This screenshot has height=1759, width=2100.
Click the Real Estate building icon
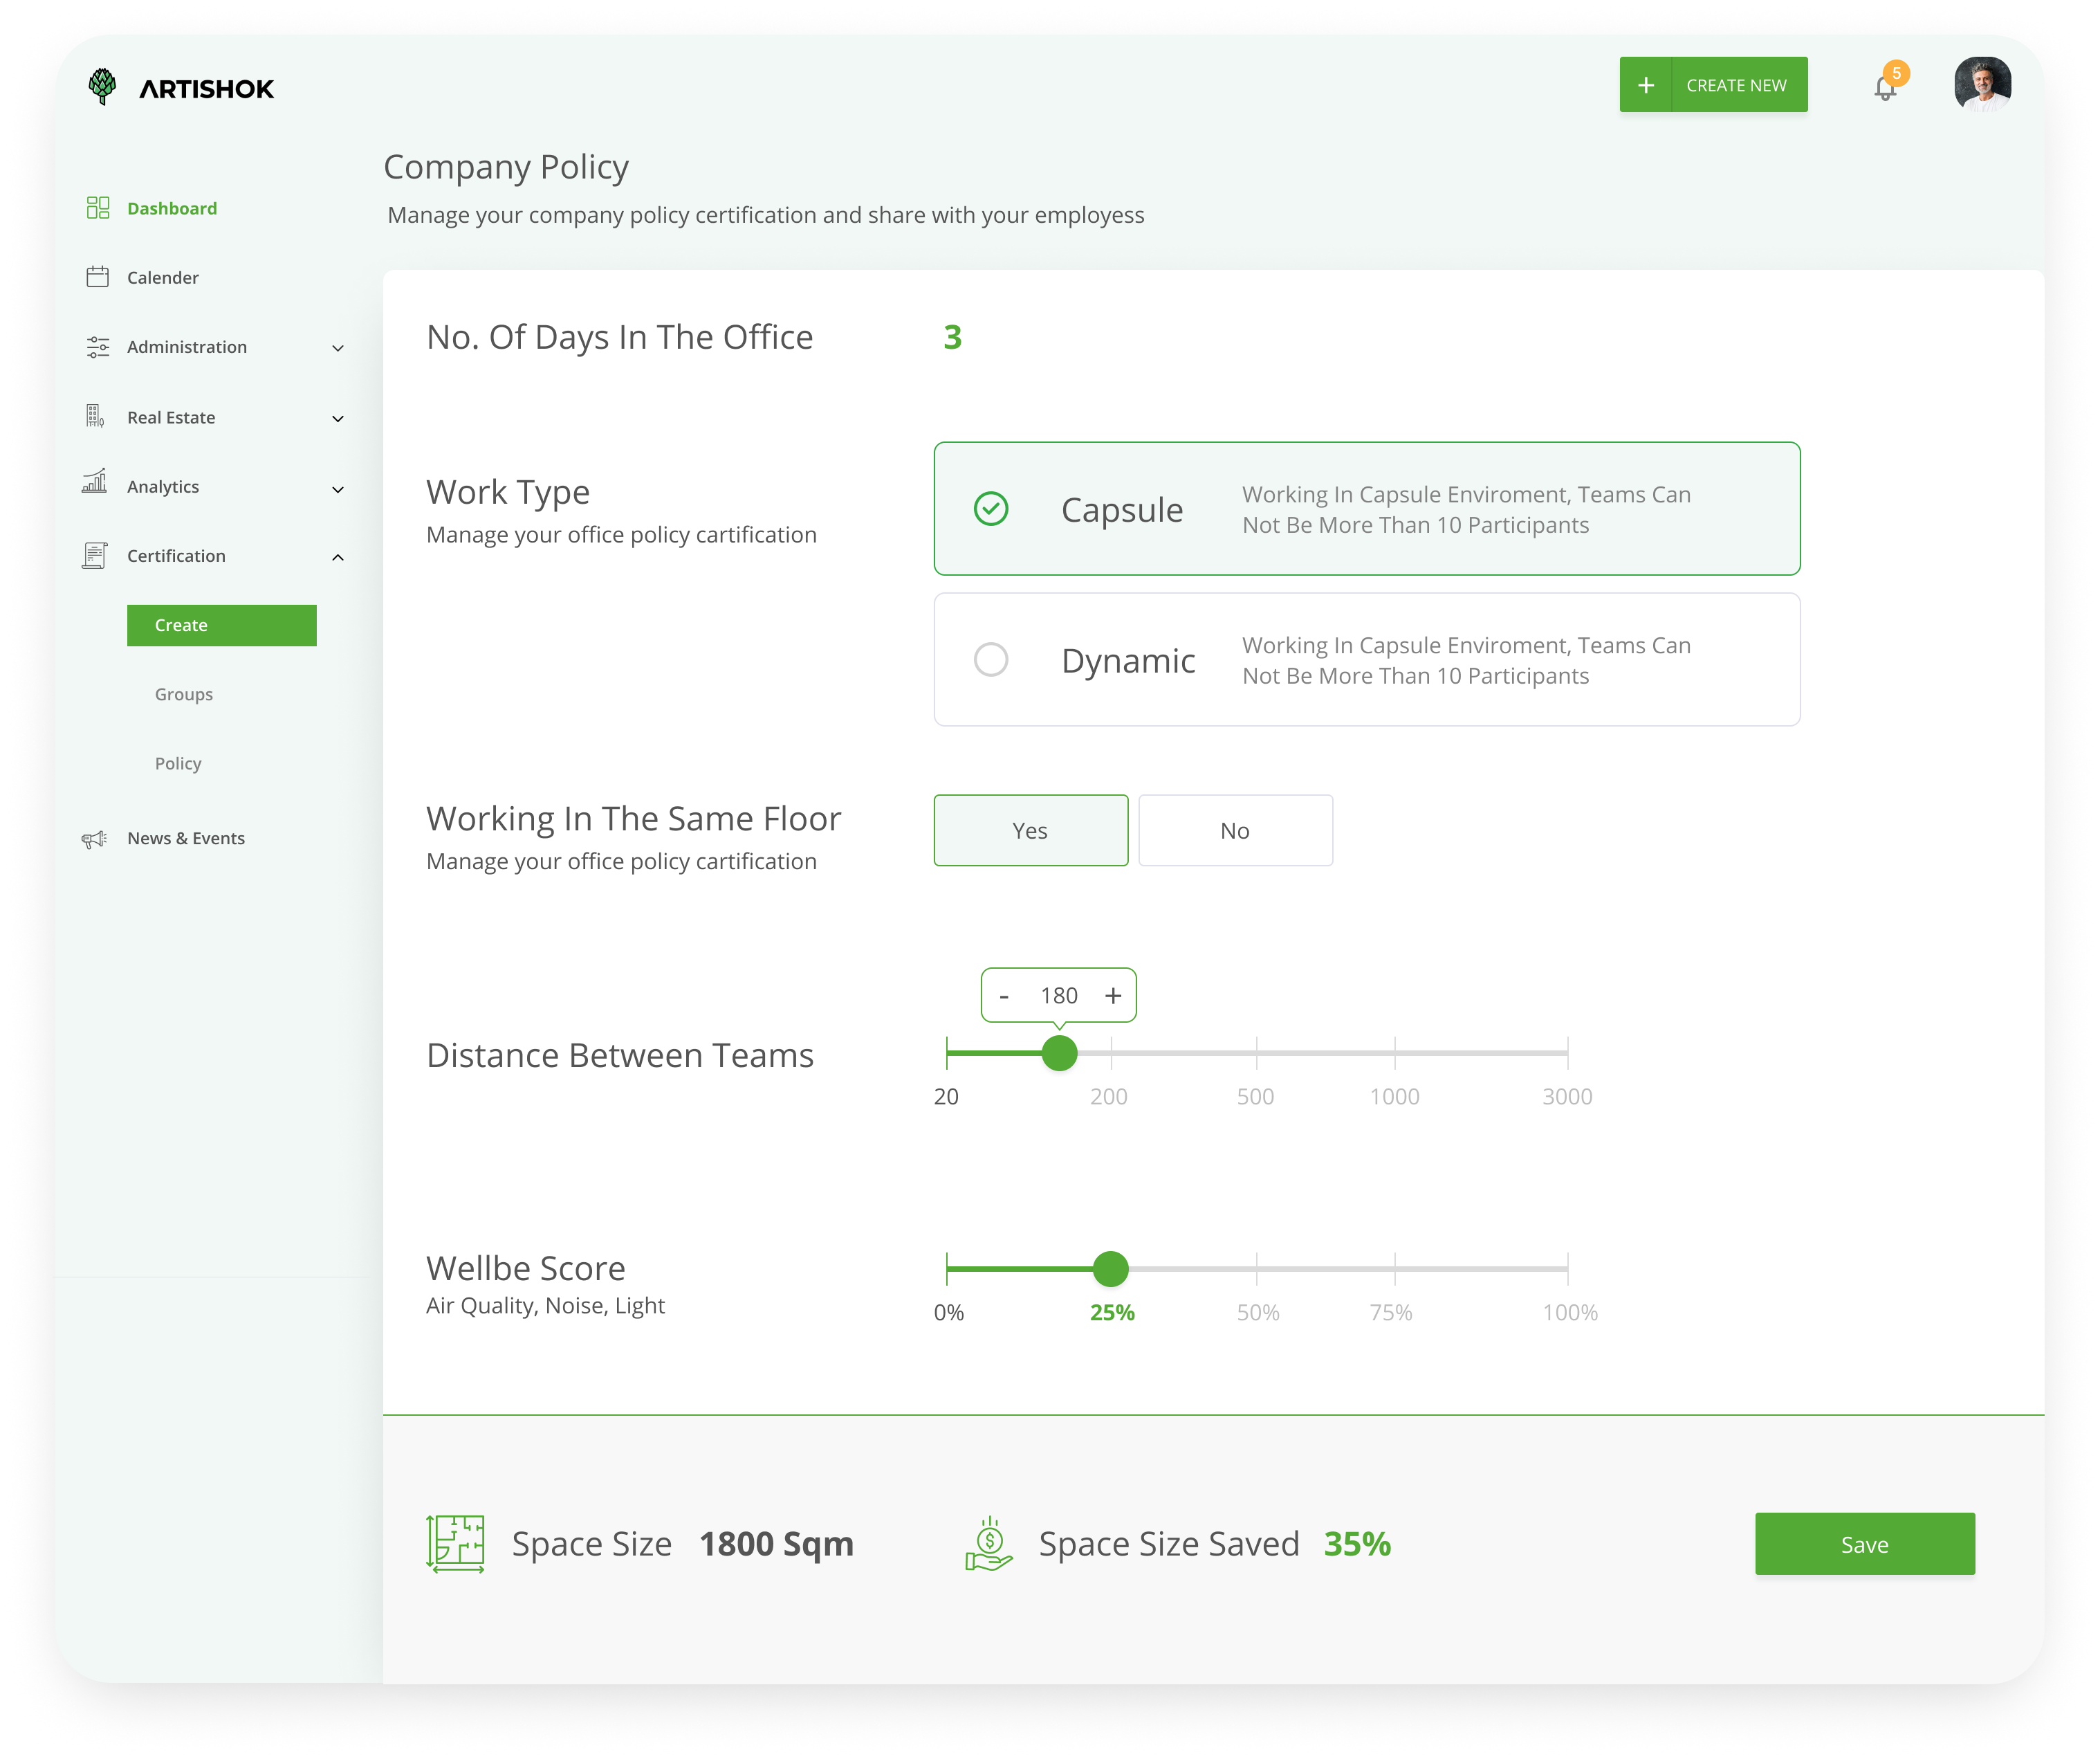pyautogui.click(x=95, y=417)
